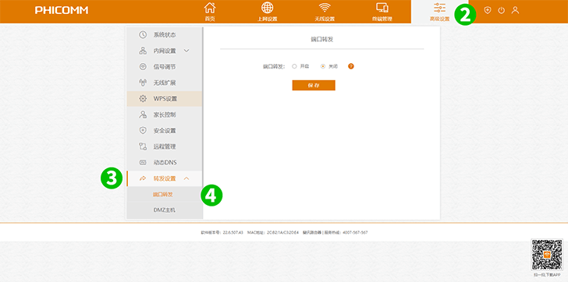The image size is (568, 282).
Task: Open the 无线设置 Wi-Fi icon
Action: [x=325, y=8]
